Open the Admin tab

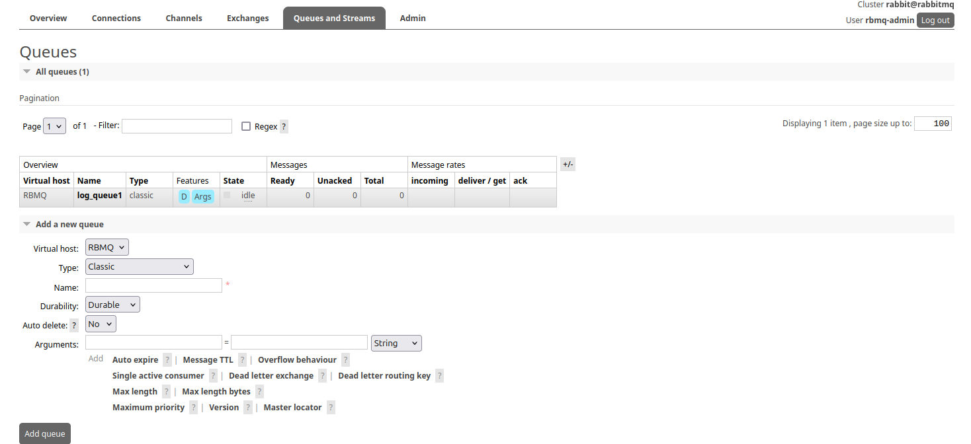(x=413, y=18)
